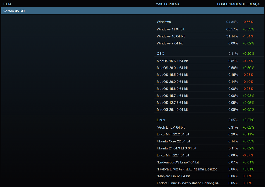Select MacOS 26.0.1 64 bit row
This screenshot has height=187, width=265.
(172, 68)
